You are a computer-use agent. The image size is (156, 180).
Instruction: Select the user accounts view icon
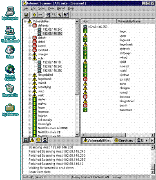[45, 140]
